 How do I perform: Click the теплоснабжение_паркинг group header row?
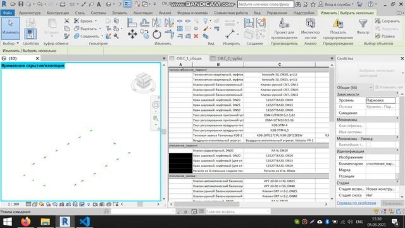pyautogui.click(x=249, y=70)
